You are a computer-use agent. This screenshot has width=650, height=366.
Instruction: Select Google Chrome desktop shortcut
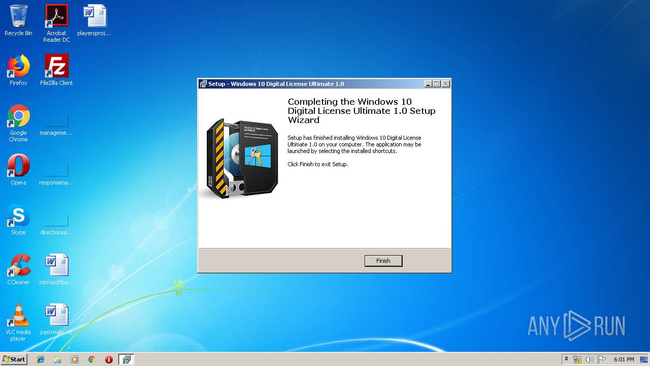[18, 123]
